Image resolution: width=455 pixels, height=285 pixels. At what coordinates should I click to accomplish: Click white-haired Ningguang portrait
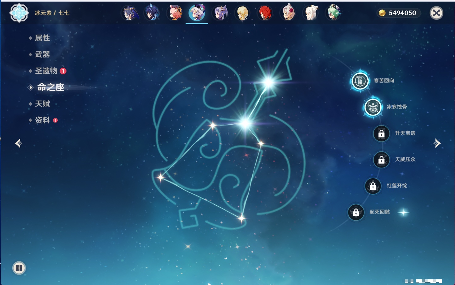point(310,13)
